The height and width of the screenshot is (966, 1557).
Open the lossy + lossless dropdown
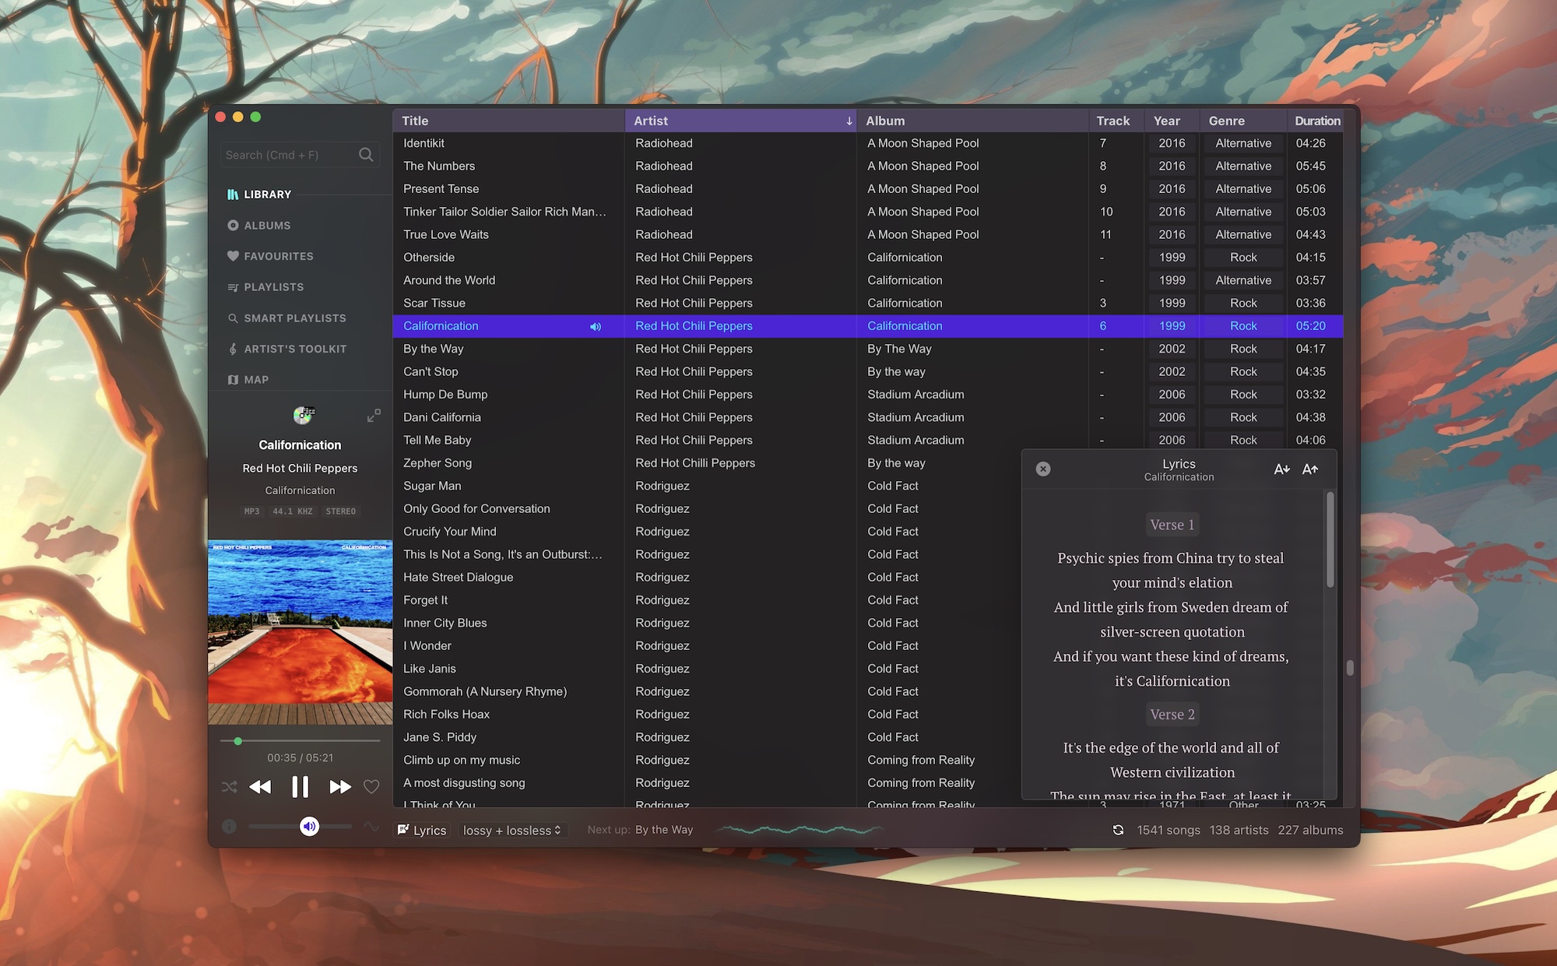[x=511, y=831]
